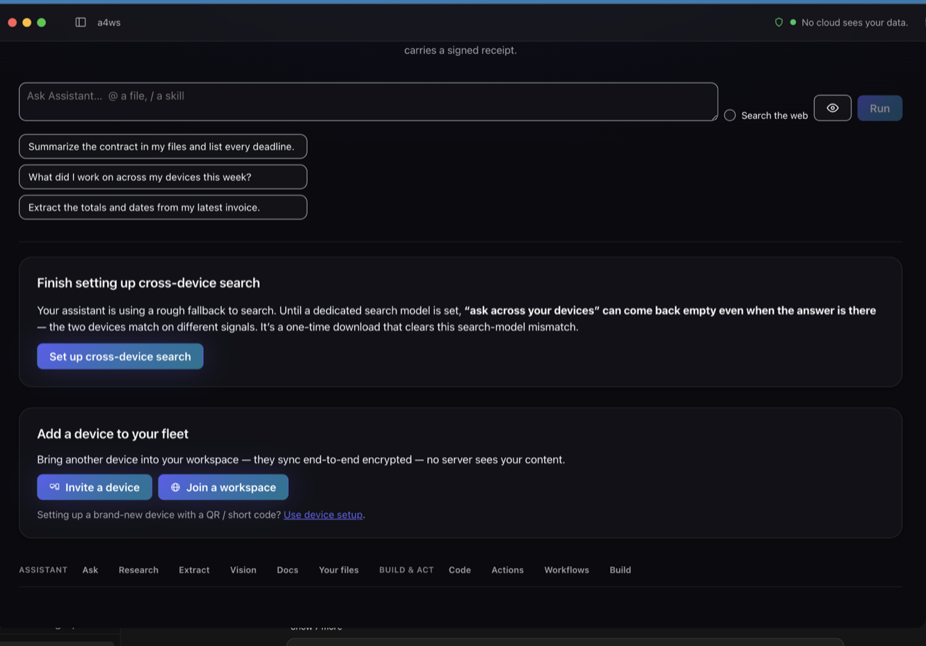Enable the Search the web option
The height and width of the screenshot is (646, 926).
pos(730,115)
